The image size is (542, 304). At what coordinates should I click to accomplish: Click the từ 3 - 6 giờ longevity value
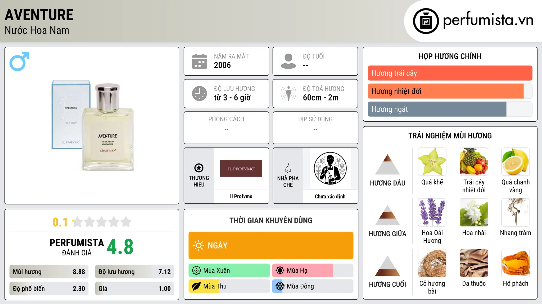[x=232, y=98]
